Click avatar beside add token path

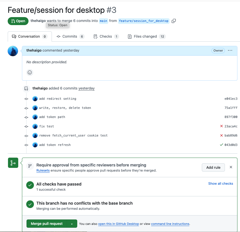pyautogui.click(x=35, y=117)
